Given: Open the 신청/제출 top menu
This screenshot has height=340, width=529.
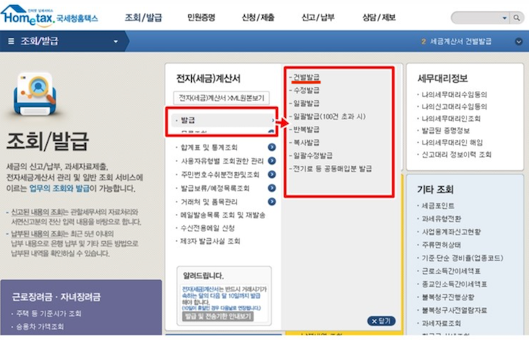Looking at the screenshot, I should (258, 18).
